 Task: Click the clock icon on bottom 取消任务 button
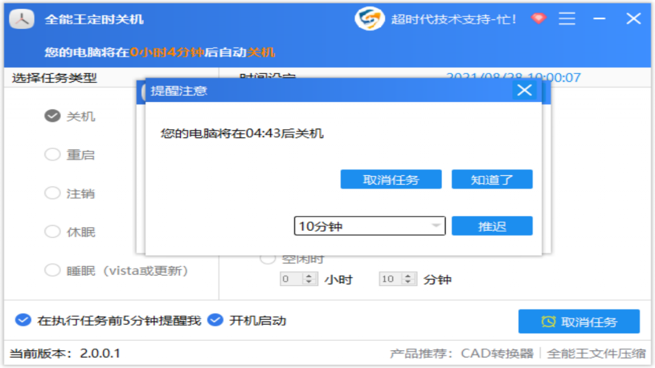click(549, 321)
